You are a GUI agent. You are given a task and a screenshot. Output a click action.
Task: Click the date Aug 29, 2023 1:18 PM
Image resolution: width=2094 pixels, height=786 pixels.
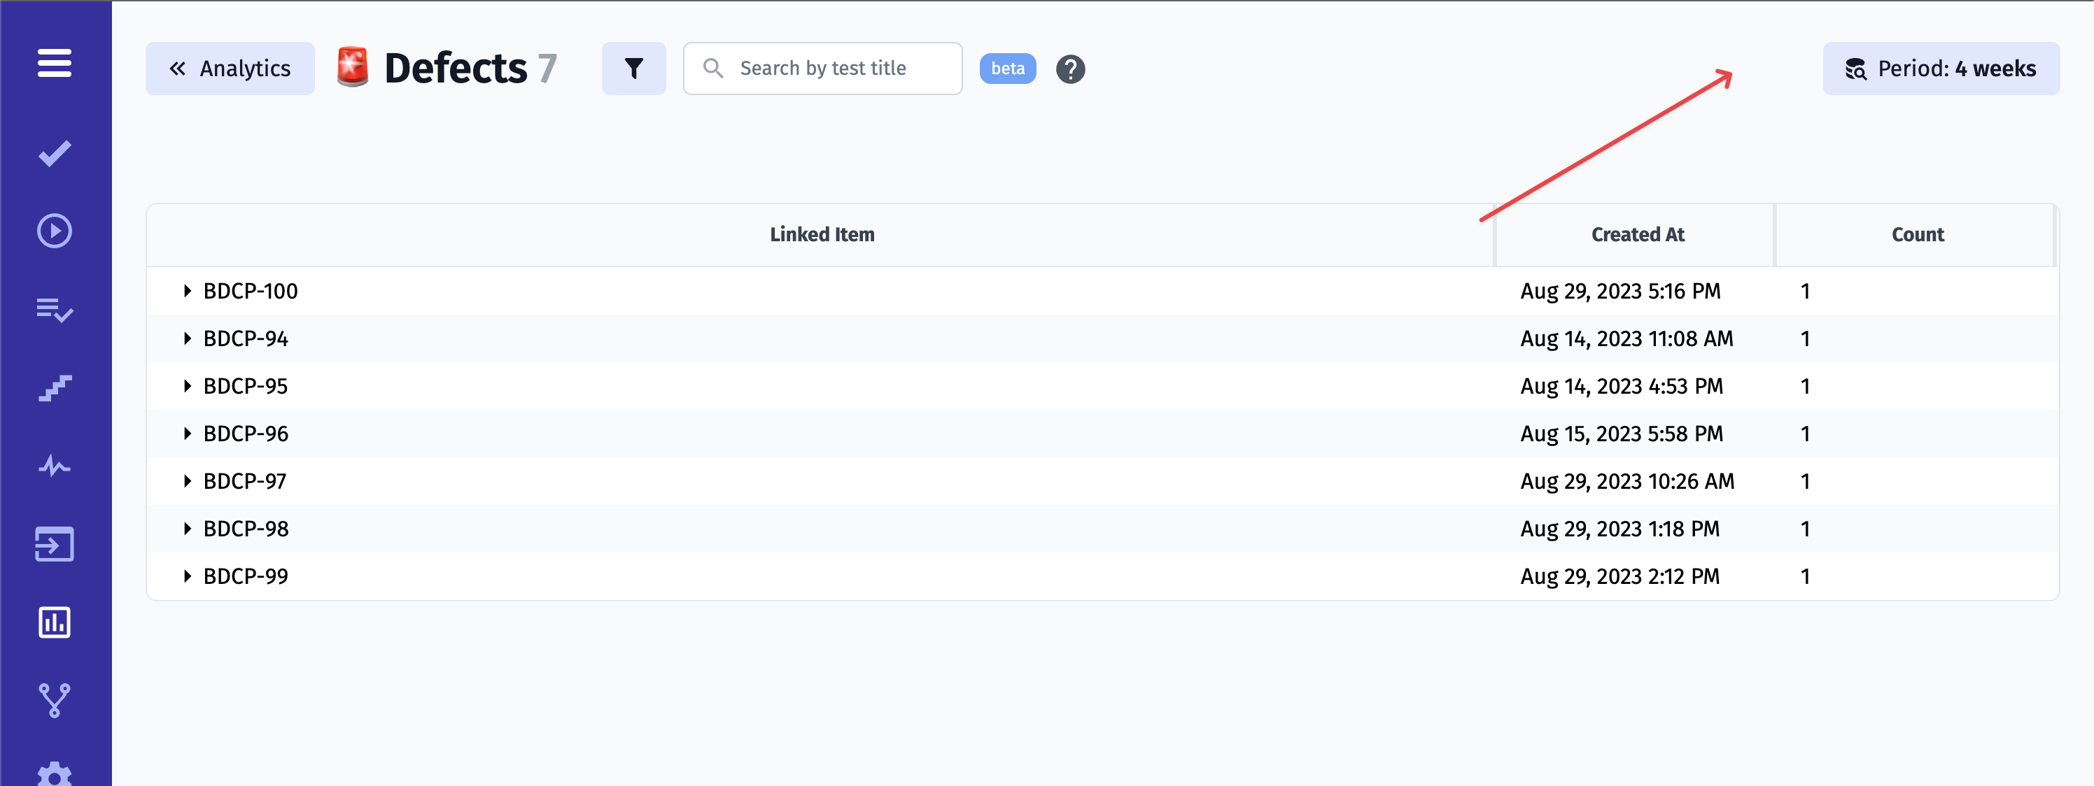(1620, 529)
